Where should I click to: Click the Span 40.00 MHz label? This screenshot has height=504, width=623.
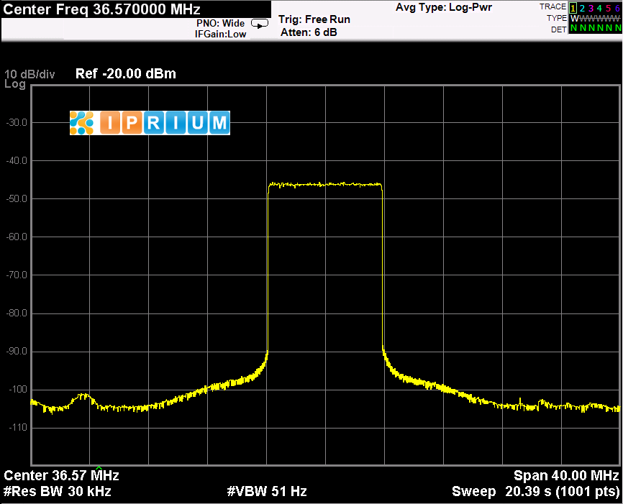coord(566,475)
